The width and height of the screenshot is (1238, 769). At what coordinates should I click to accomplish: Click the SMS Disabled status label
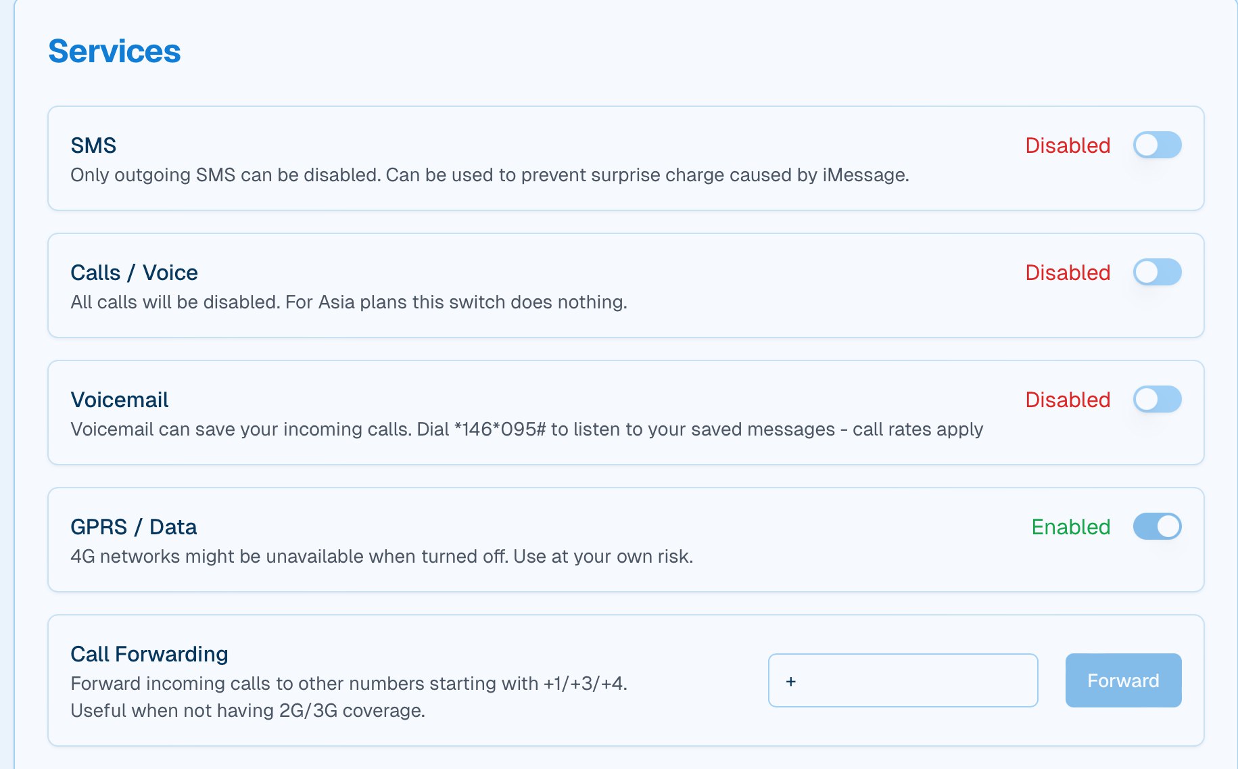tap(1068, 145)
